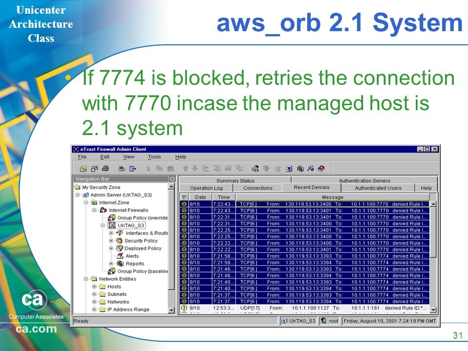Screen dimensions: 468x351
Task: Select Alerts in the navigation tree
Action: point(132,256)
